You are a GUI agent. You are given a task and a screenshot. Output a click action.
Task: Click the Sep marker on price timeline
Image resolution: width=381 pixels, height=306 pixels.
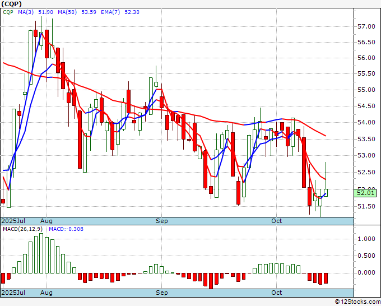click(x=161, y=221)
